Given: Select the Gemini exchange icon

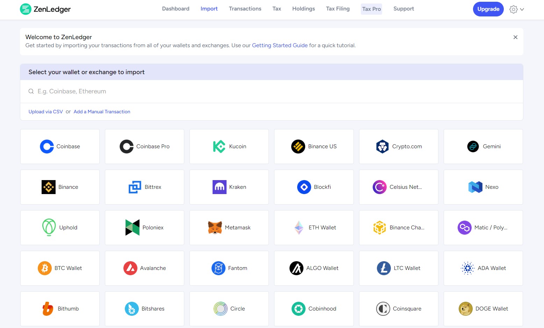Looking at the screenshot, I should pyautogui.click(x=473, y=147).
